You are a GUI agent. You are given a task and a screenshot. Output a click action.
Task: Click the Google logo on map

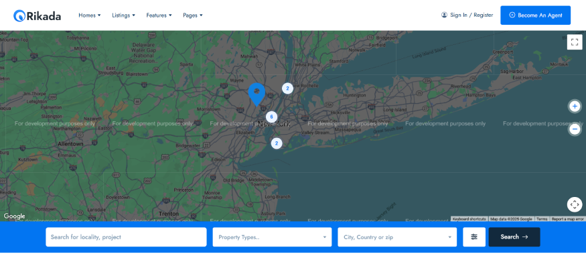[14, 216]
